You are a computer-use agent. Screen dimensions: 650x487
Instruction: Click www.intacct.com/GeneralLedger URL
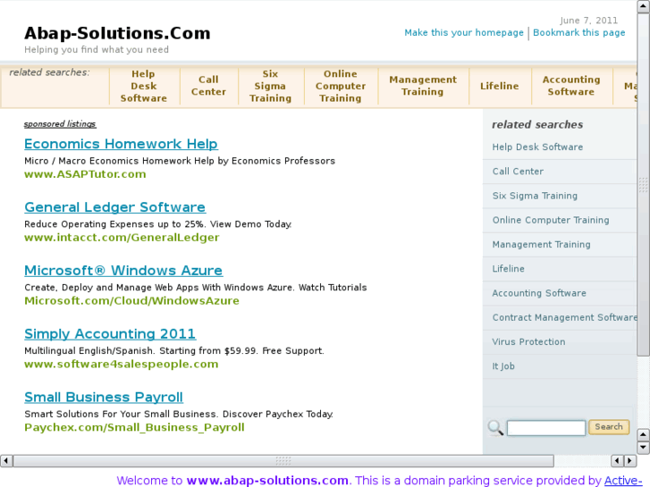(x=122, y=238)
